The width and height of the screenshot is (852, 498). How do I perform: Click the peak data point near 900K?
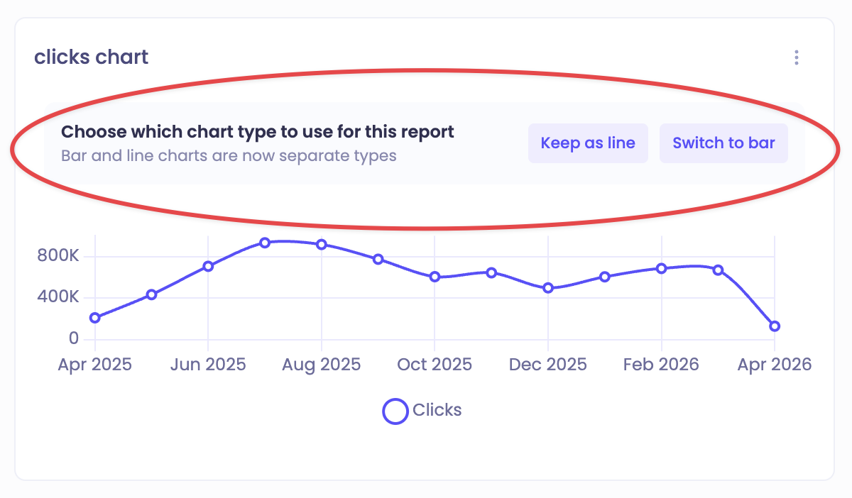[x=265, y=243]
